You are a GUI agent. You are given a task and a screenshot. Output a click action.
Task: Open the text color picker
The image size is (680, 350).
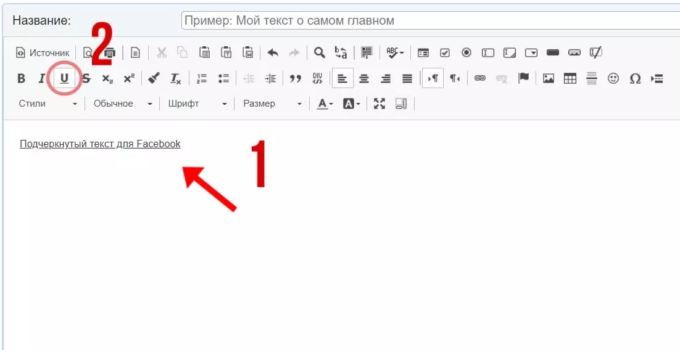[x=325, y=104]
